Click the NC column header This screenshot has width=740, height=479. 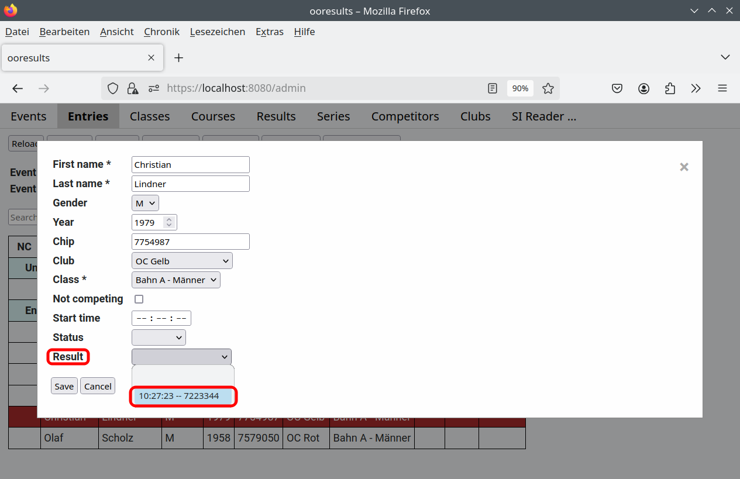24,247
